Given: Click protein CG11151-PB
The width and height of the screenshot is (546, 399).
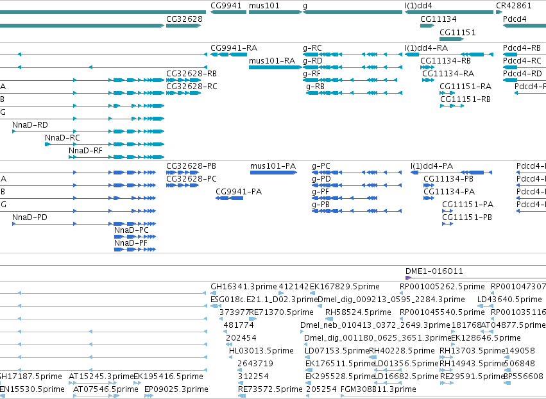Looking at the screenshot, I should click(467, 217).
